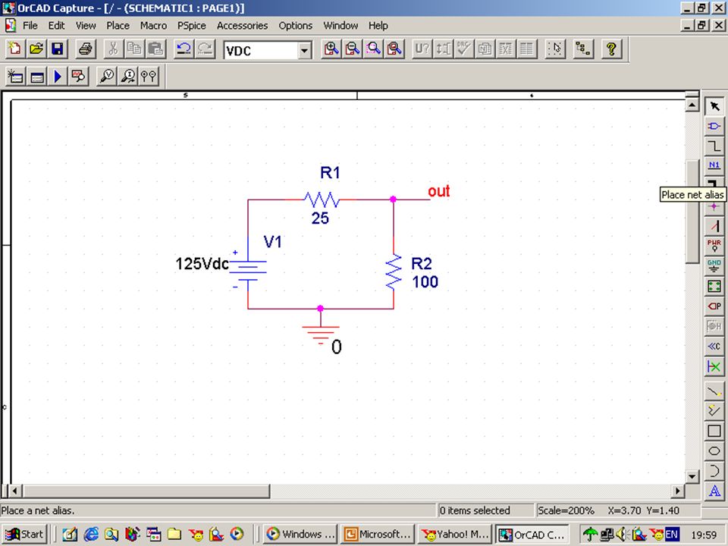Edit simulation settings icon

coord(36,76)
